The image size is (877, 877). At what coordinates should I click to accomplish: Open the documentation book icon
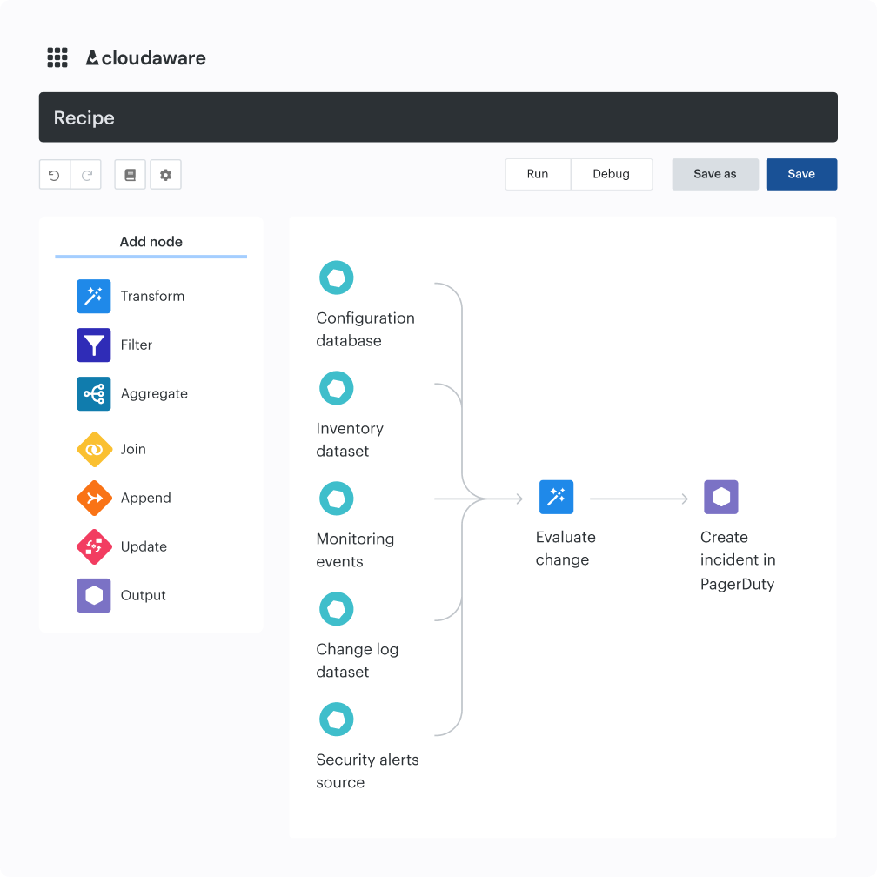pos(131,175)
